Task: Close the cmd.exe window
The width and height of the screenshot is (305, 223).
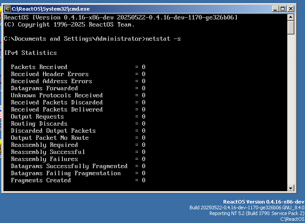Action: click(x=290, y=9)
